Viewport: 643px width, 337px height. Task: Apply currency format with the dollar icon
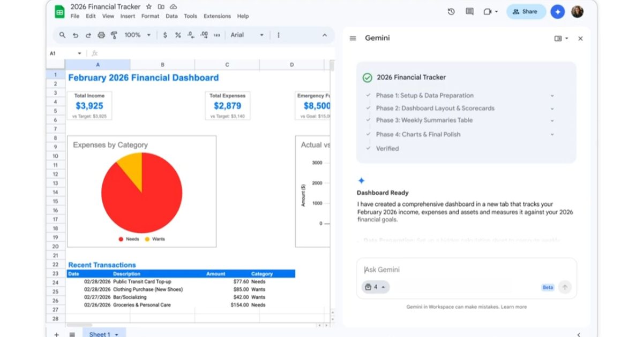point(165,35)
